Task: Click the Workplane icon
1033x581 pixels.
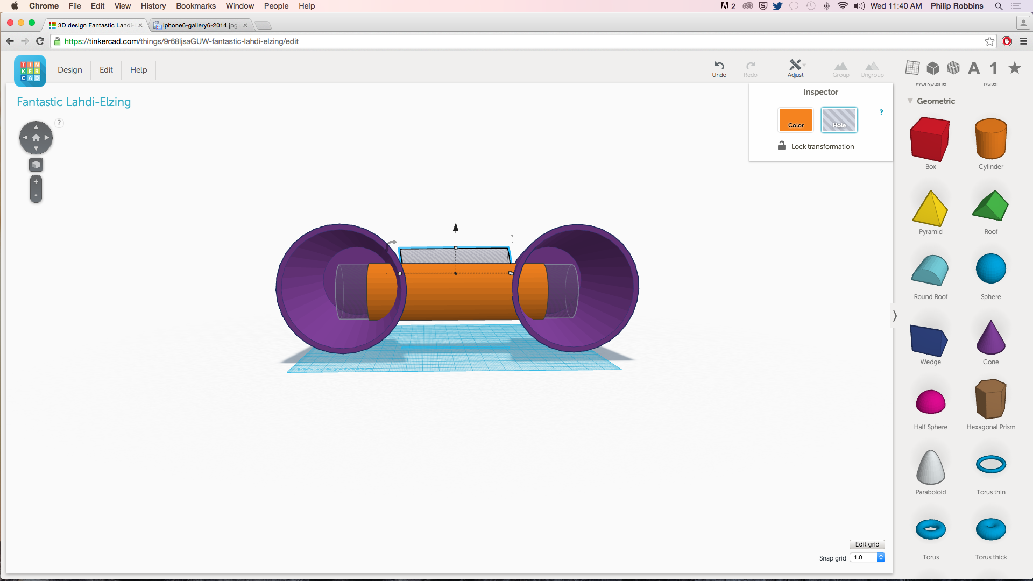Action: [x=911, y=68]
